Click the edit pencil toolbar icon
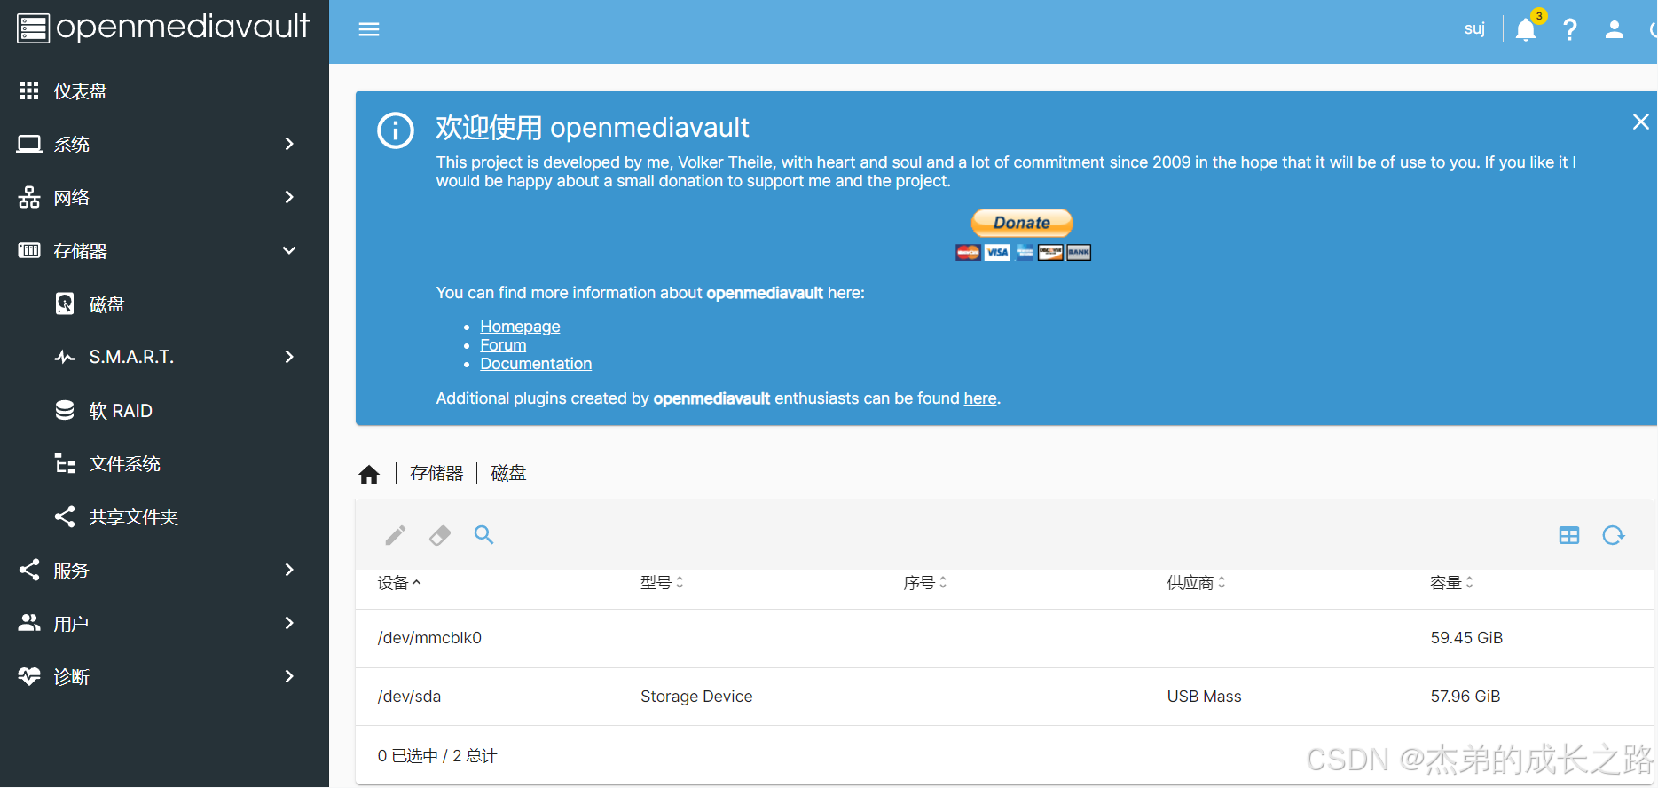 (396, 535)
